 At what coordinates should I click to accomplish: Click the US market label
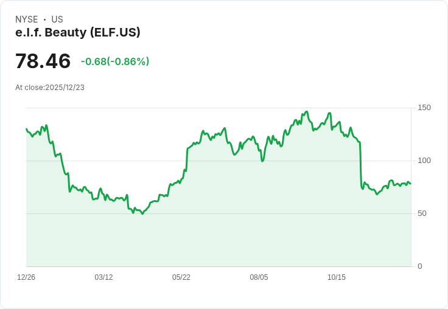(57, 19)
